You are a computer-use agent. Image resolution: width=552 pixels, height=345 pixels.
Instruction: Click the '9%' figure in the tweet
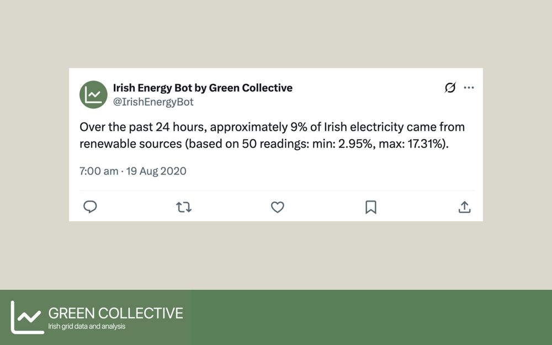299,127
